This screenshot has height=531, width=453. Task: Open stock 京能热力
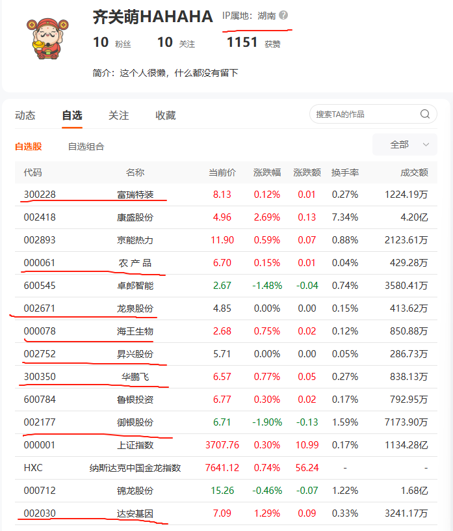click(135, 240)
